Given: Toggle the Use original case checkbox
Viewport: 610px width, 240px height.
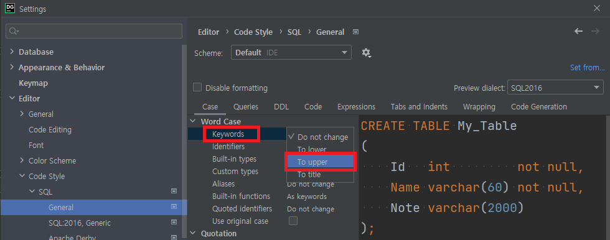Looking at the screenshot, I should click(293, 221).
